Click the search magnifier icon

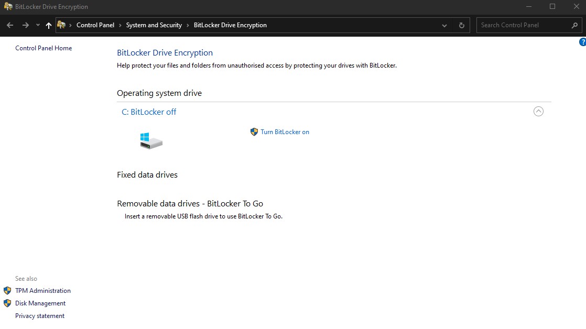[575, 25]
